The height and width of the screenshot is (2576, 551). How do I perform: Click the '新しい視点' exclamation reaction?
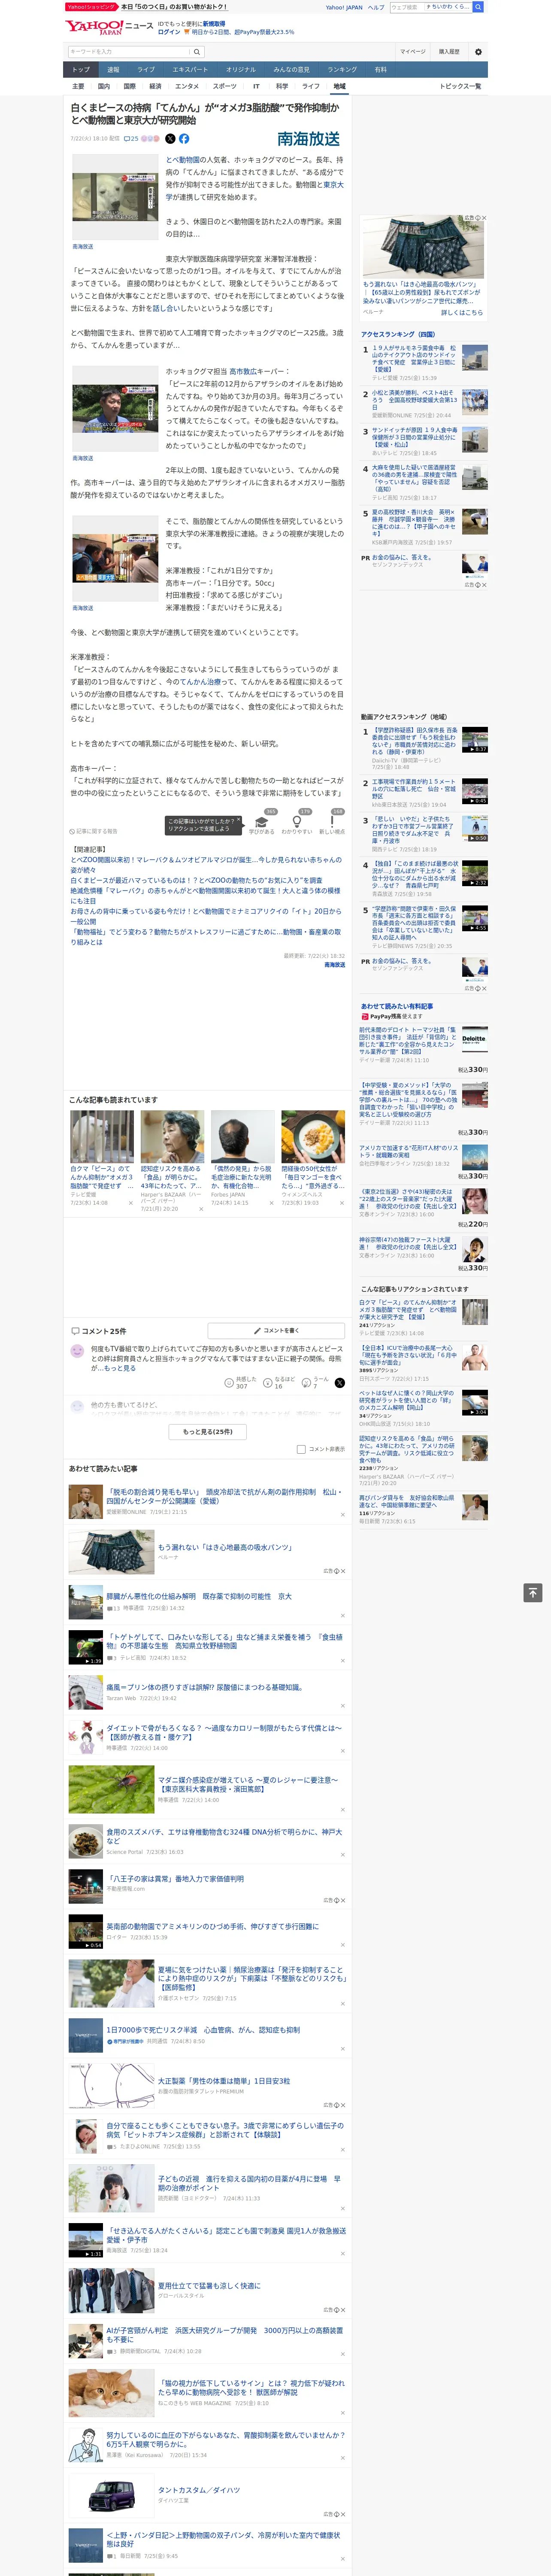[x=332, y=824]
